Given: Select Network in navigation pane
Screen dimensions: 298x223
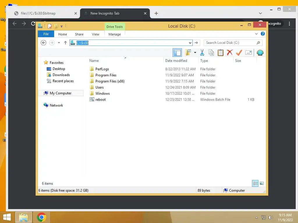Looking at the screenshot, I should click(56, 105).
